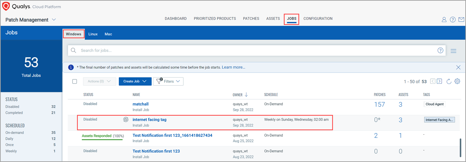Screen dimensions: 466x162
Task: Open the matchall job
Action: click(x=141, y=104)
